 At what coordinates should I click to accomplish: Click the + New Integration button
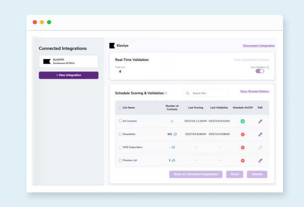[x=69, y=75]
